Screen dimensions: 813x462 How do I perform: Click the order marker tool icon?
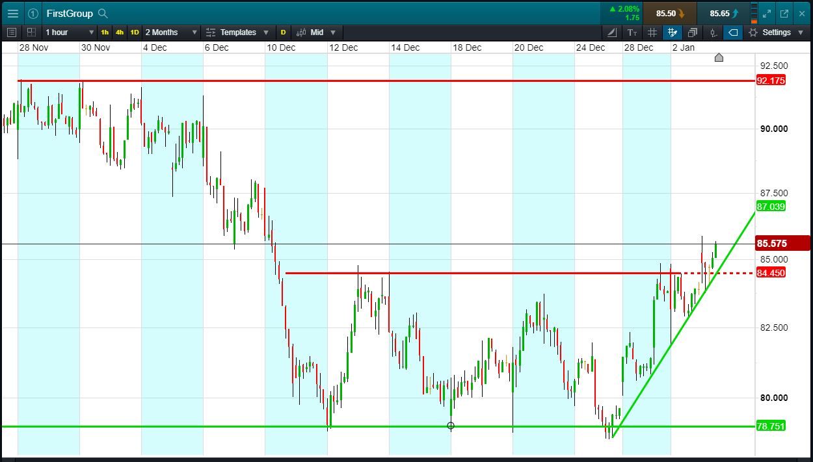pyautogui.click(x=713, y=32)
